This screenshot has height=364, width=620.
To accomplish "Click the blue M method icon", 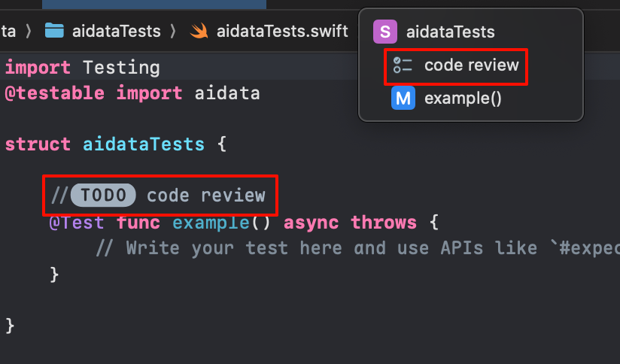I will [403, 98].
